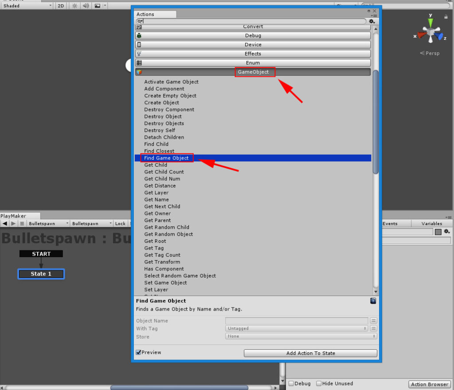This screenshot has height=390, width=454.
Task: Open the settings gear in Actions panel
Action: pyautogui.click(x=372, y=21)
